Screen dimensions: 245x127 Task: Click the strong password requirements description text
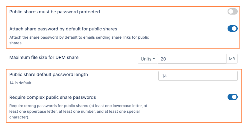pyautogui.click(x=79, y=106)
